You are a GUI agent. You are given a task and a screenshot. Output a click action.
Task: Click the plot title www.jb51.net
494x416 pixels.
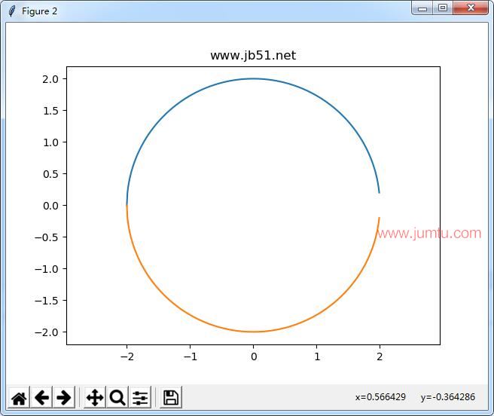253,56
